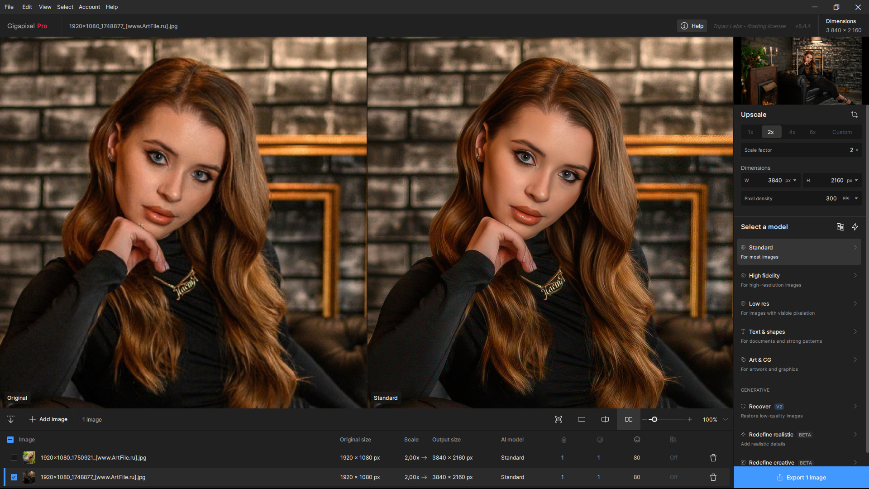Open the Select menu
This screenshot has height=489, width=869.
tap(65, 7)
